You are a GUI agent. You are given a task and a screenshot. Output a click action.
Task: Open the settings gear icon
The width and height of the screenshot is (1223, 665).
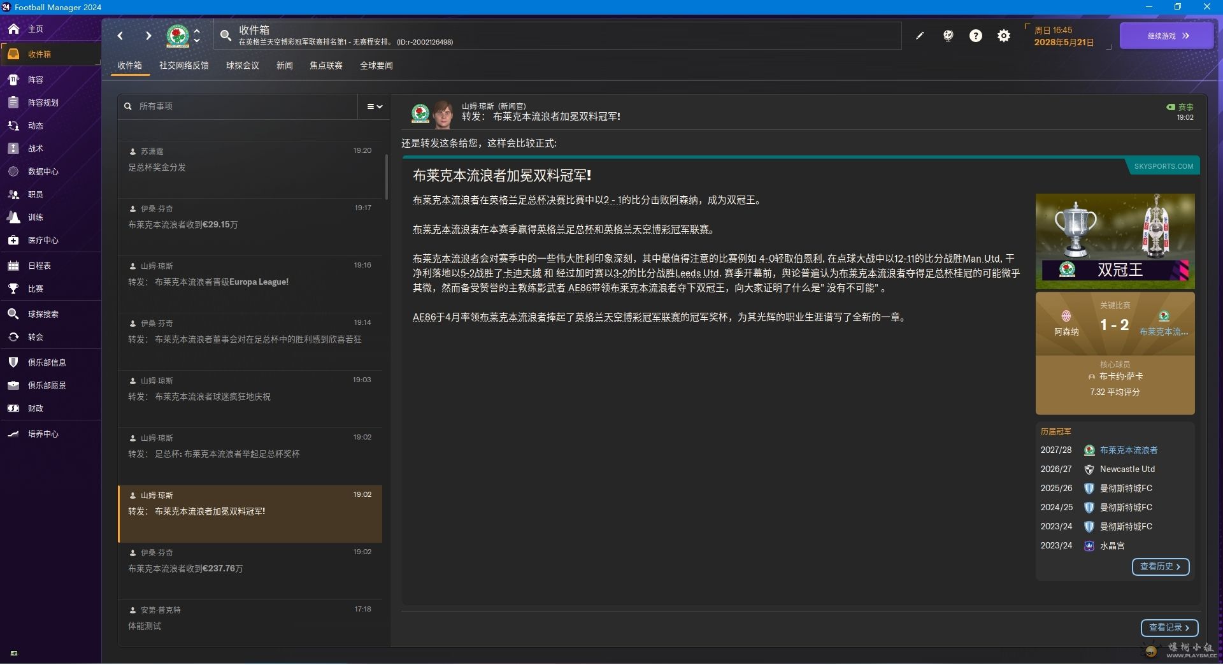tap(1004, 36)
